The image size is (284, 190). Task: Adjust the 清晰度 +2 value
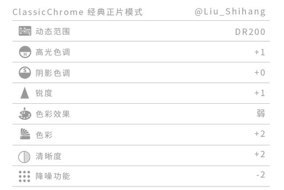click(260, 154)
